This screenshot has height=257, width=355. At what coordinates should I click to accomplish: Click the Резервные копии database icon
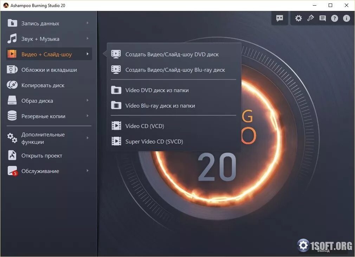click(x=12, y=116)
